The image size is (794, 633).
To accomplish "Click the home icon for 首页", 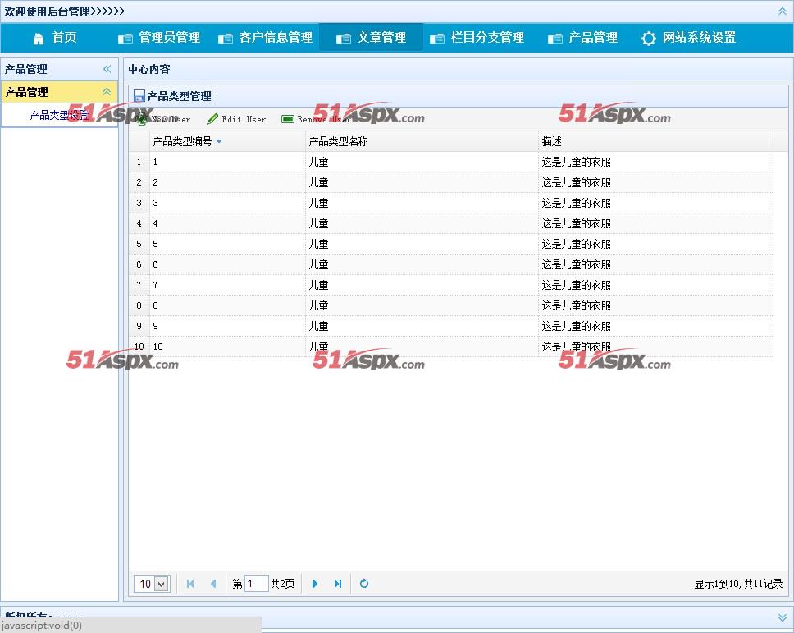I will point(39,38).
